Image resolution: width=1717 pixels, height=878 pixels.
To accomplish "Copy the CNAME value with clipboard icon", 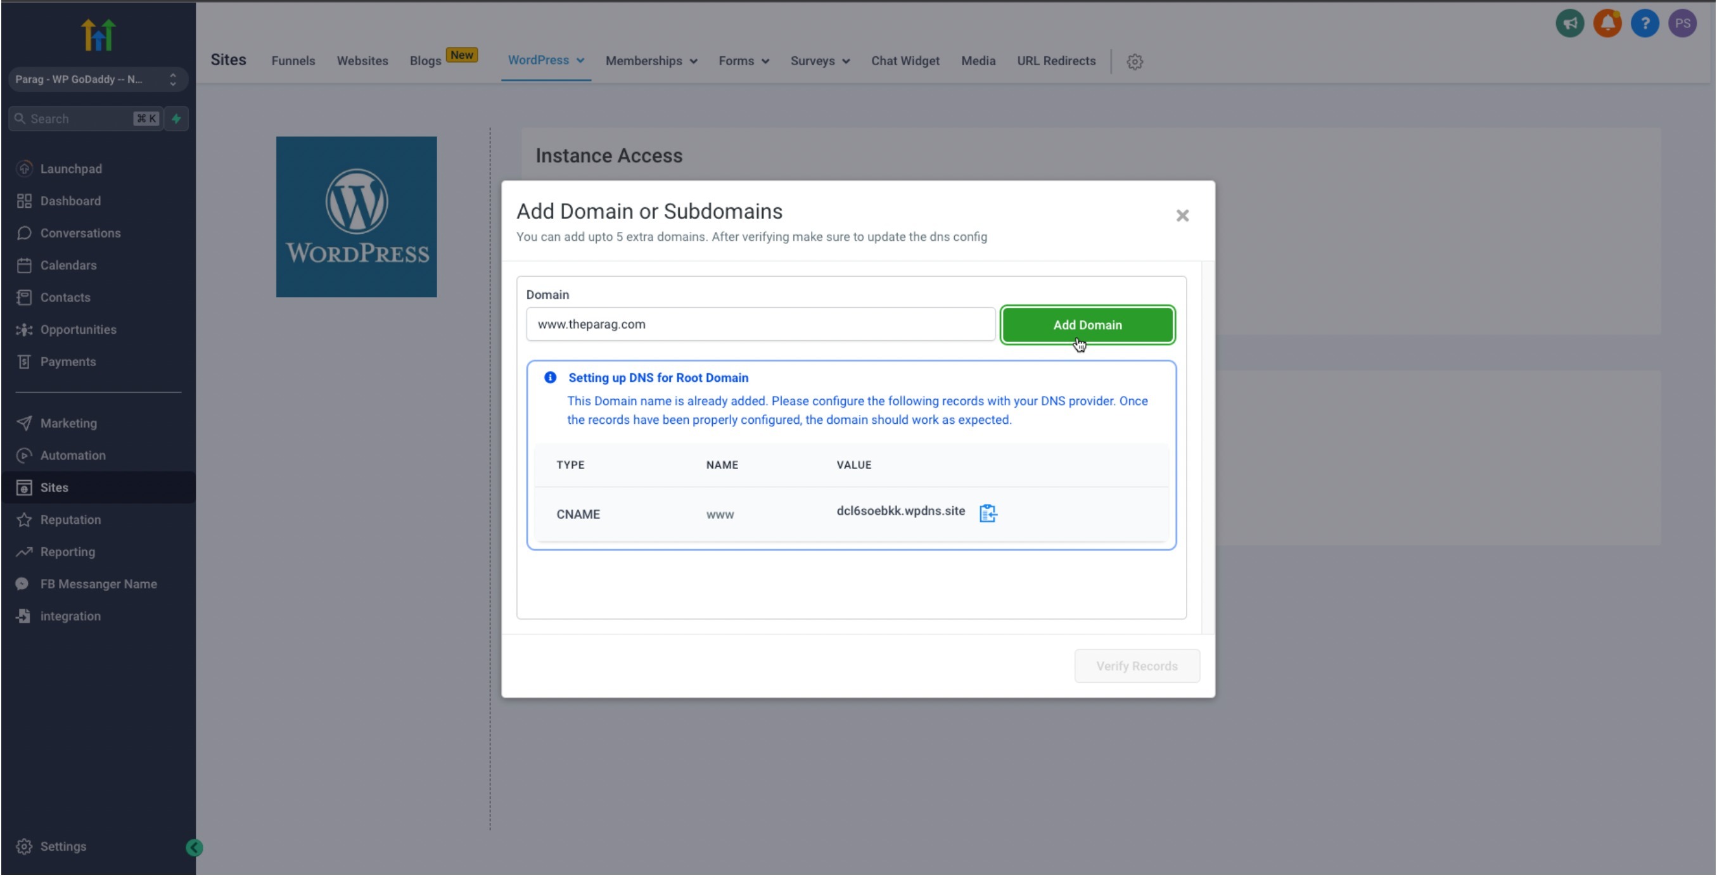I will point(987,512).
